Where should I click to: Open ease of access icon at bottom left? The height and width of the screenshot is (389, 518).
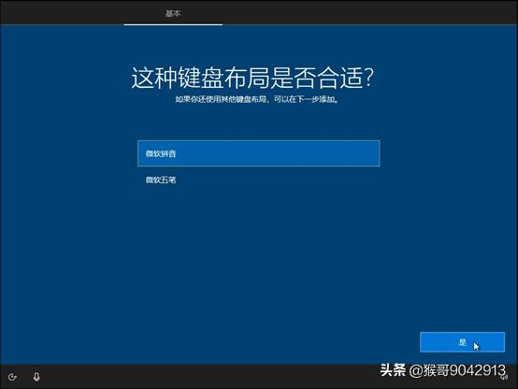click(x=12, y=377)
